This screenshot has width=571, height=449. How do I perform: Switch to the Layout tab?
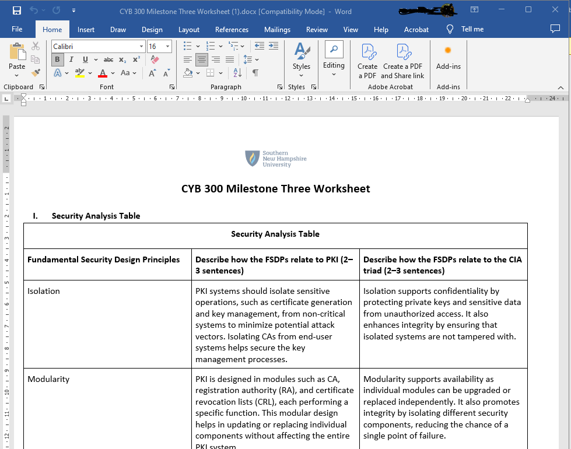tap(188, 30)
